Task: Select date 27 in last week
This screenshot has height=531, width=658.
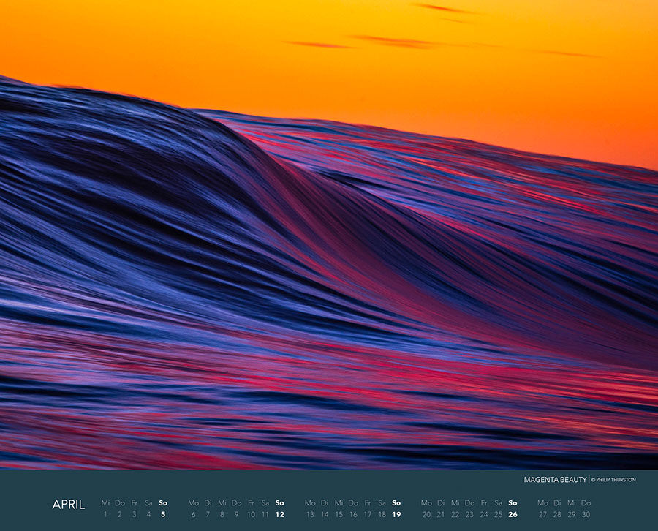Action: click(x=542, y=514)
